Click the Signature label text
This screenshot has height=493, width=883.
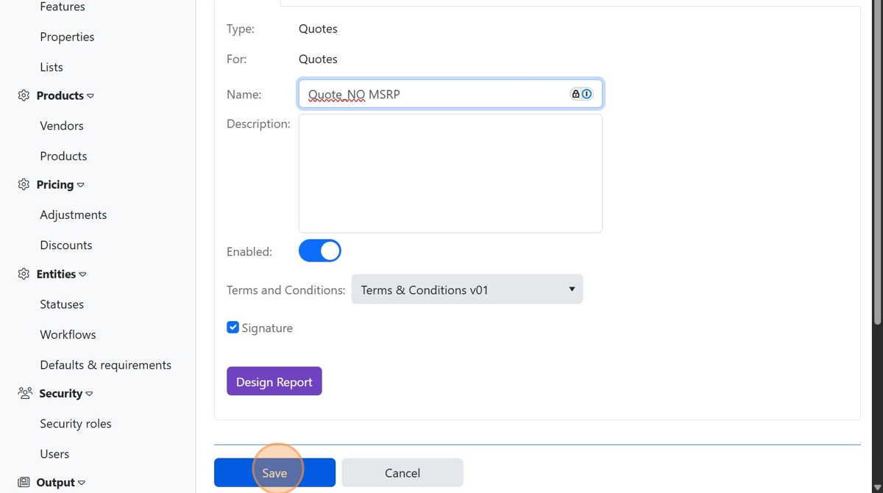[267, 328]
